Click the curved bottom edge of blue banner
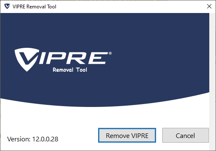The image size is (216, 151). 105,107
